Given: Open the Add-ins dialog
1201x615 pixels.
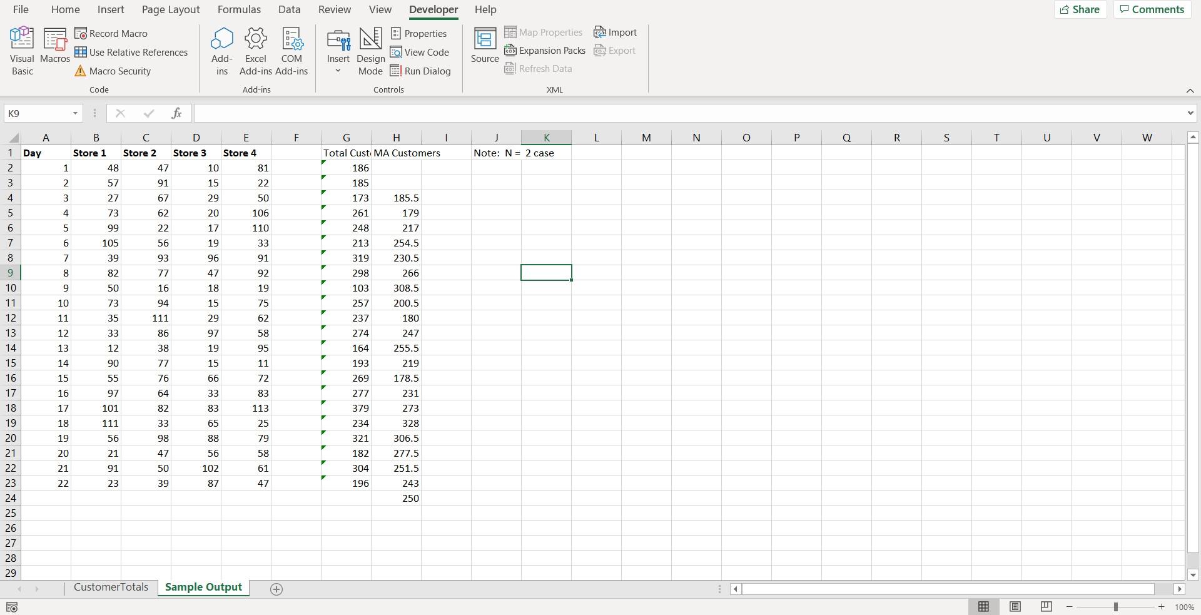Looking at the screenshot, I should (222, 51).
